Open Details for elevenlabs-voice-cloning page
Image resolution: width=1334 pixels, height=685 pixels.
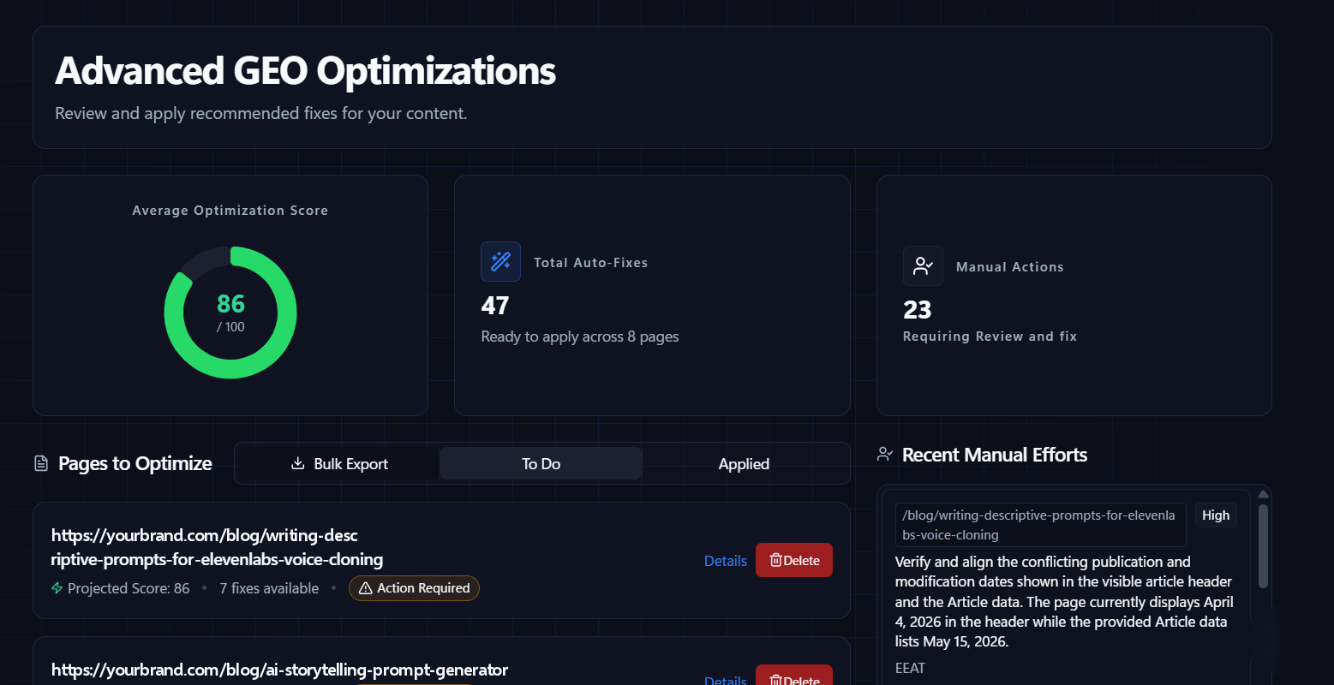tap(726, 561)
